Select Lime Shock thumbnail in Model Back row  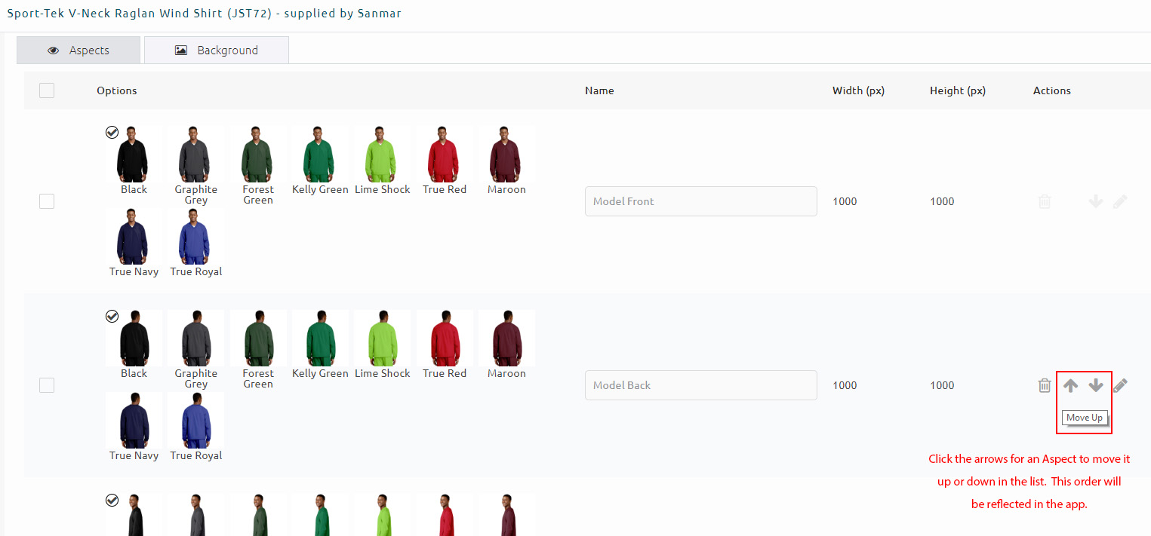tap(382, 338)
